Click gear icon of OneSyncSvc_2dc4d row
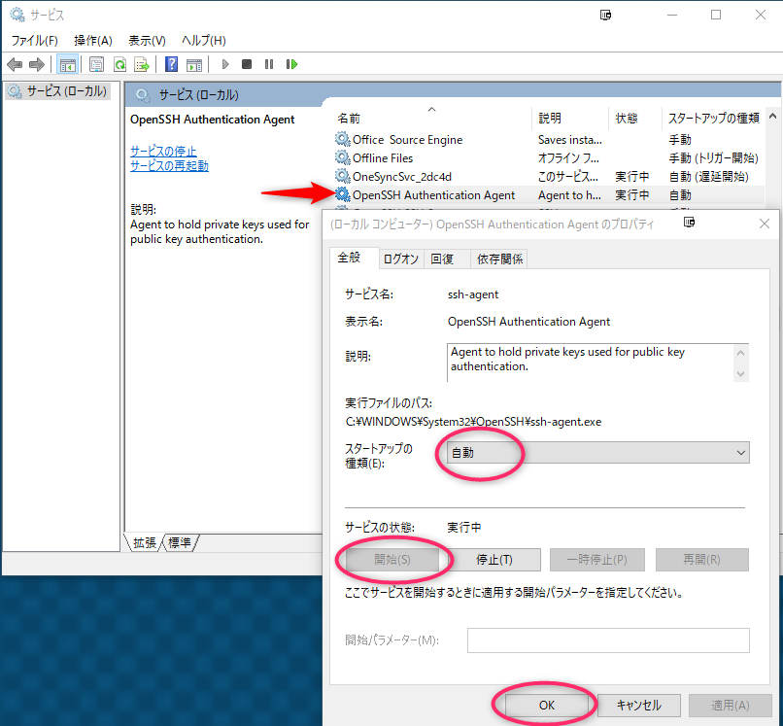 point(343,176)
